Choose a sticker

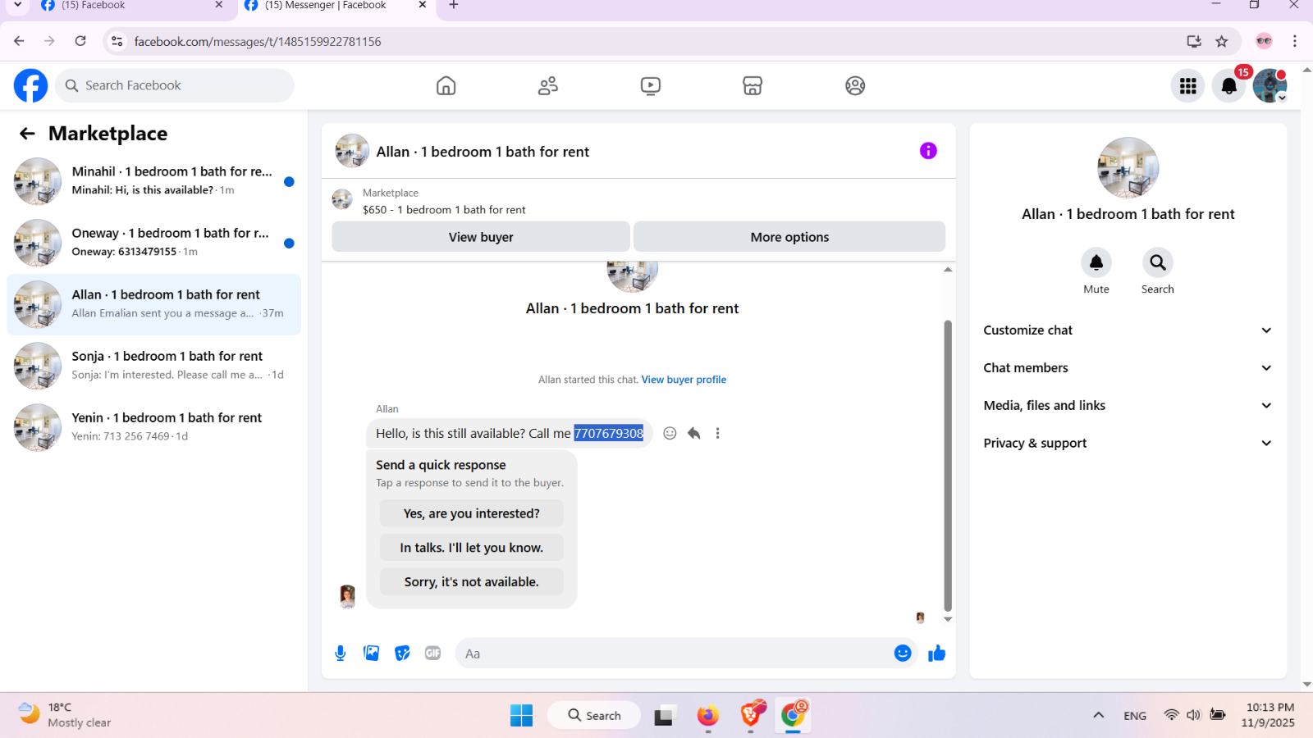click(402, 654)
